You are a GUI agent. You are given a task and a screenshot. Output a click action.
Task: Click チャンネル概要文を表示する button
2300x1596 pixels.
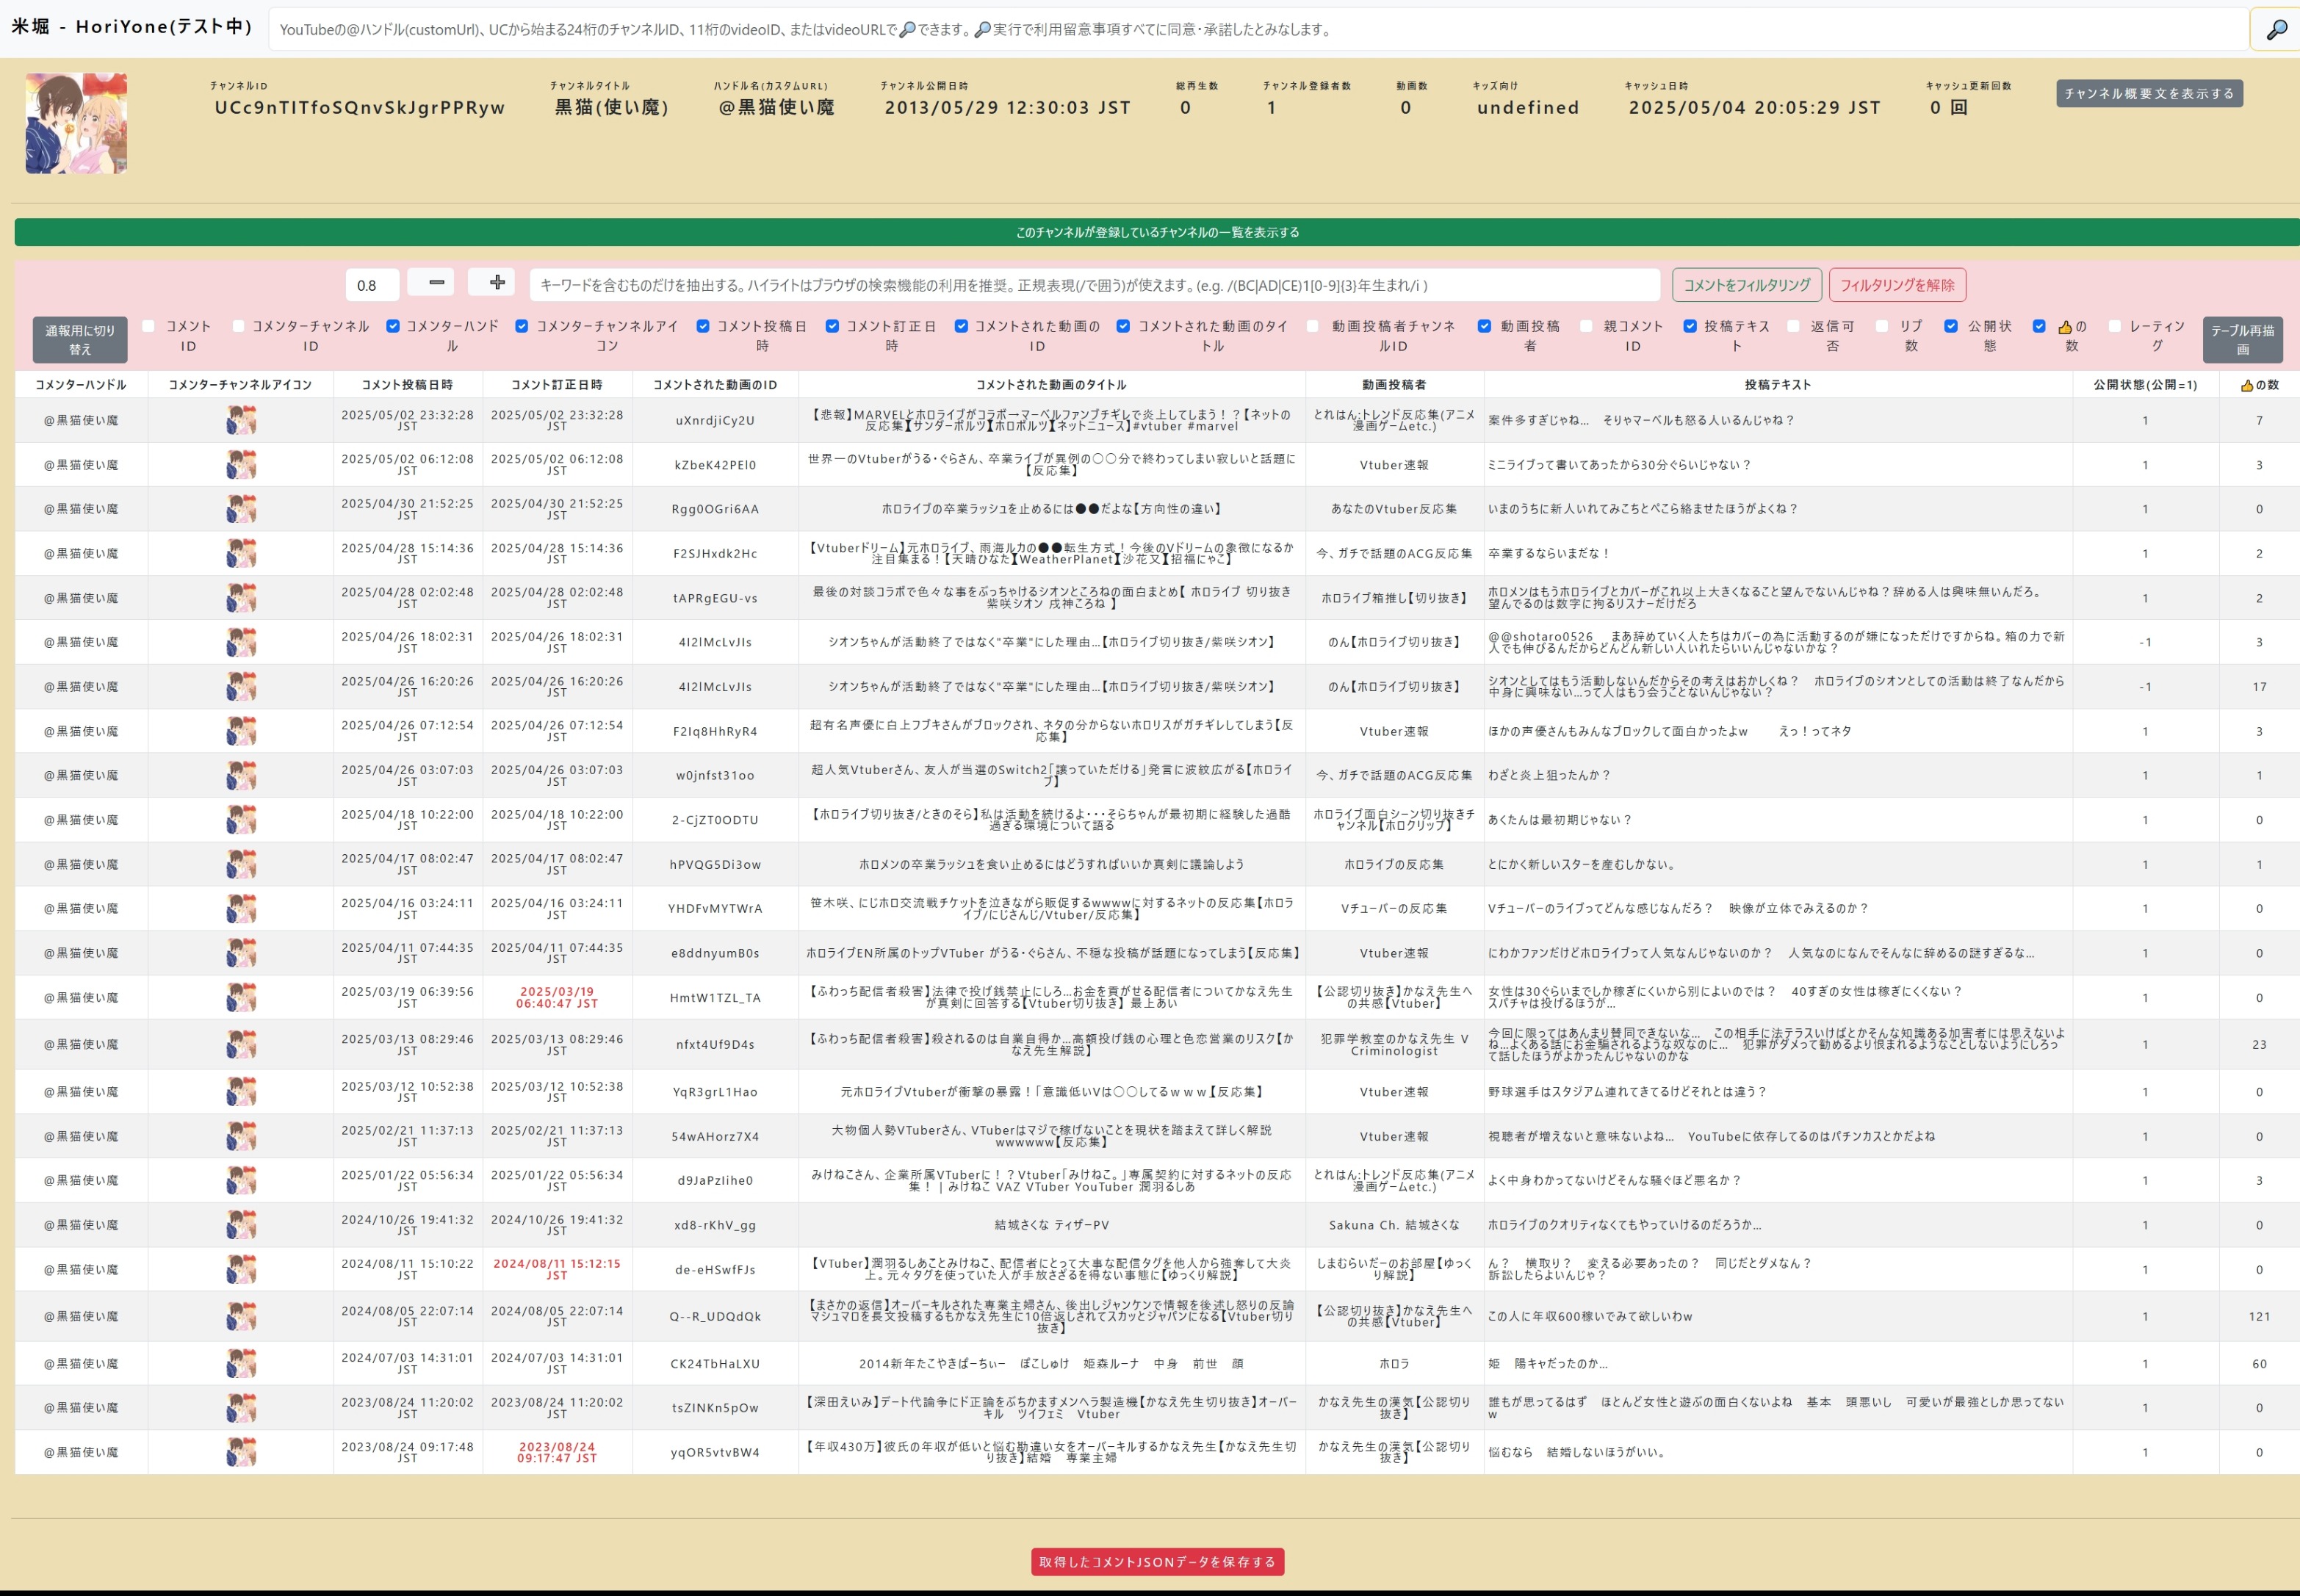click(2149, 93)
